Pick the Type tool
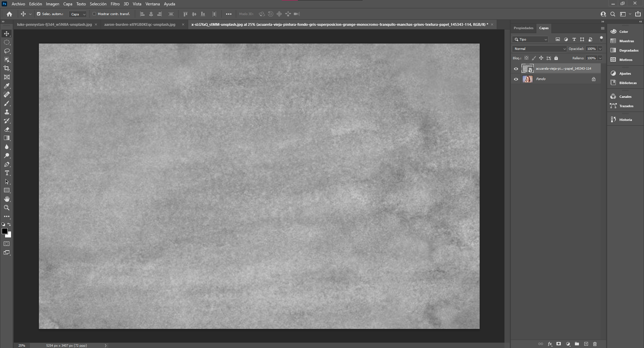 (7, 173)
